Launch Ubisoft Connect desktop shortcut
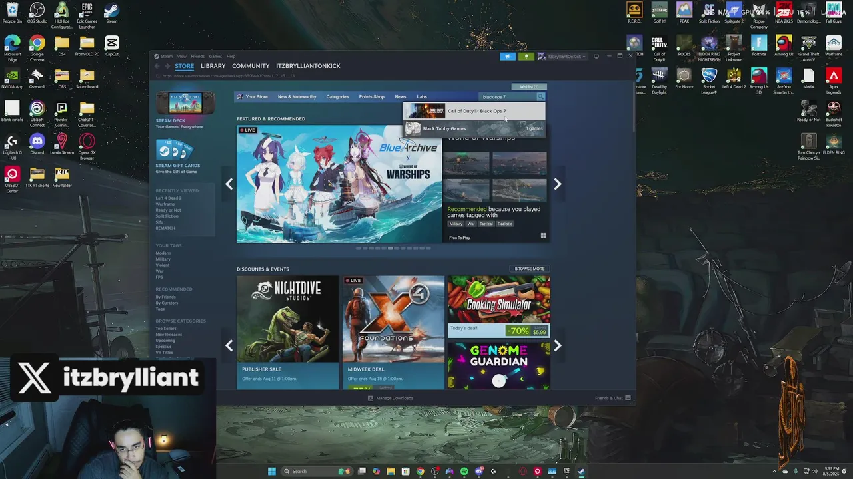Image resolution: width=853 pixels, height=479 pixels. 37,114
